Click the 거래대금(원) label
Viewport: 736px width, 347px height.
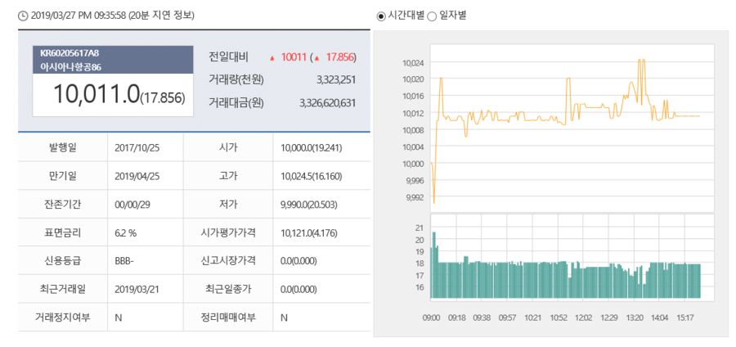point(236,103)
